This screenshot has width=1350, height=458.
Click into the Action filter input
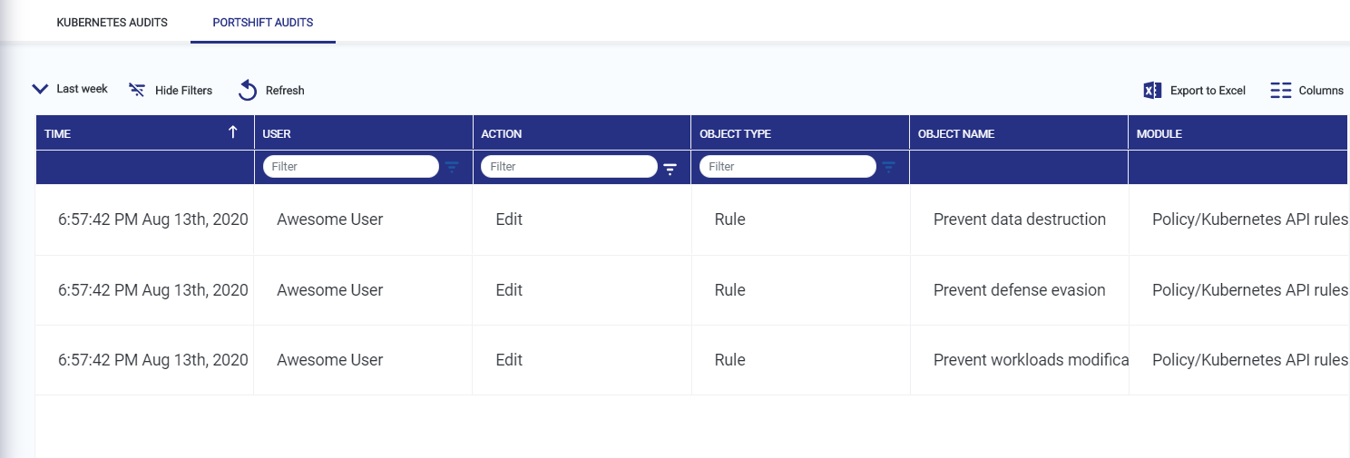coord(569,167)
